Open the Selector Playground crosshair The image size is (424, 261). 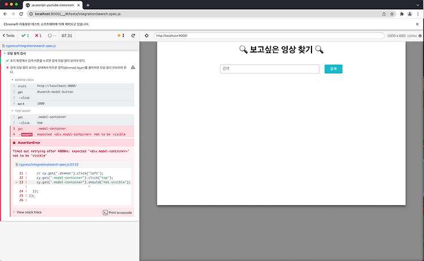146,36
